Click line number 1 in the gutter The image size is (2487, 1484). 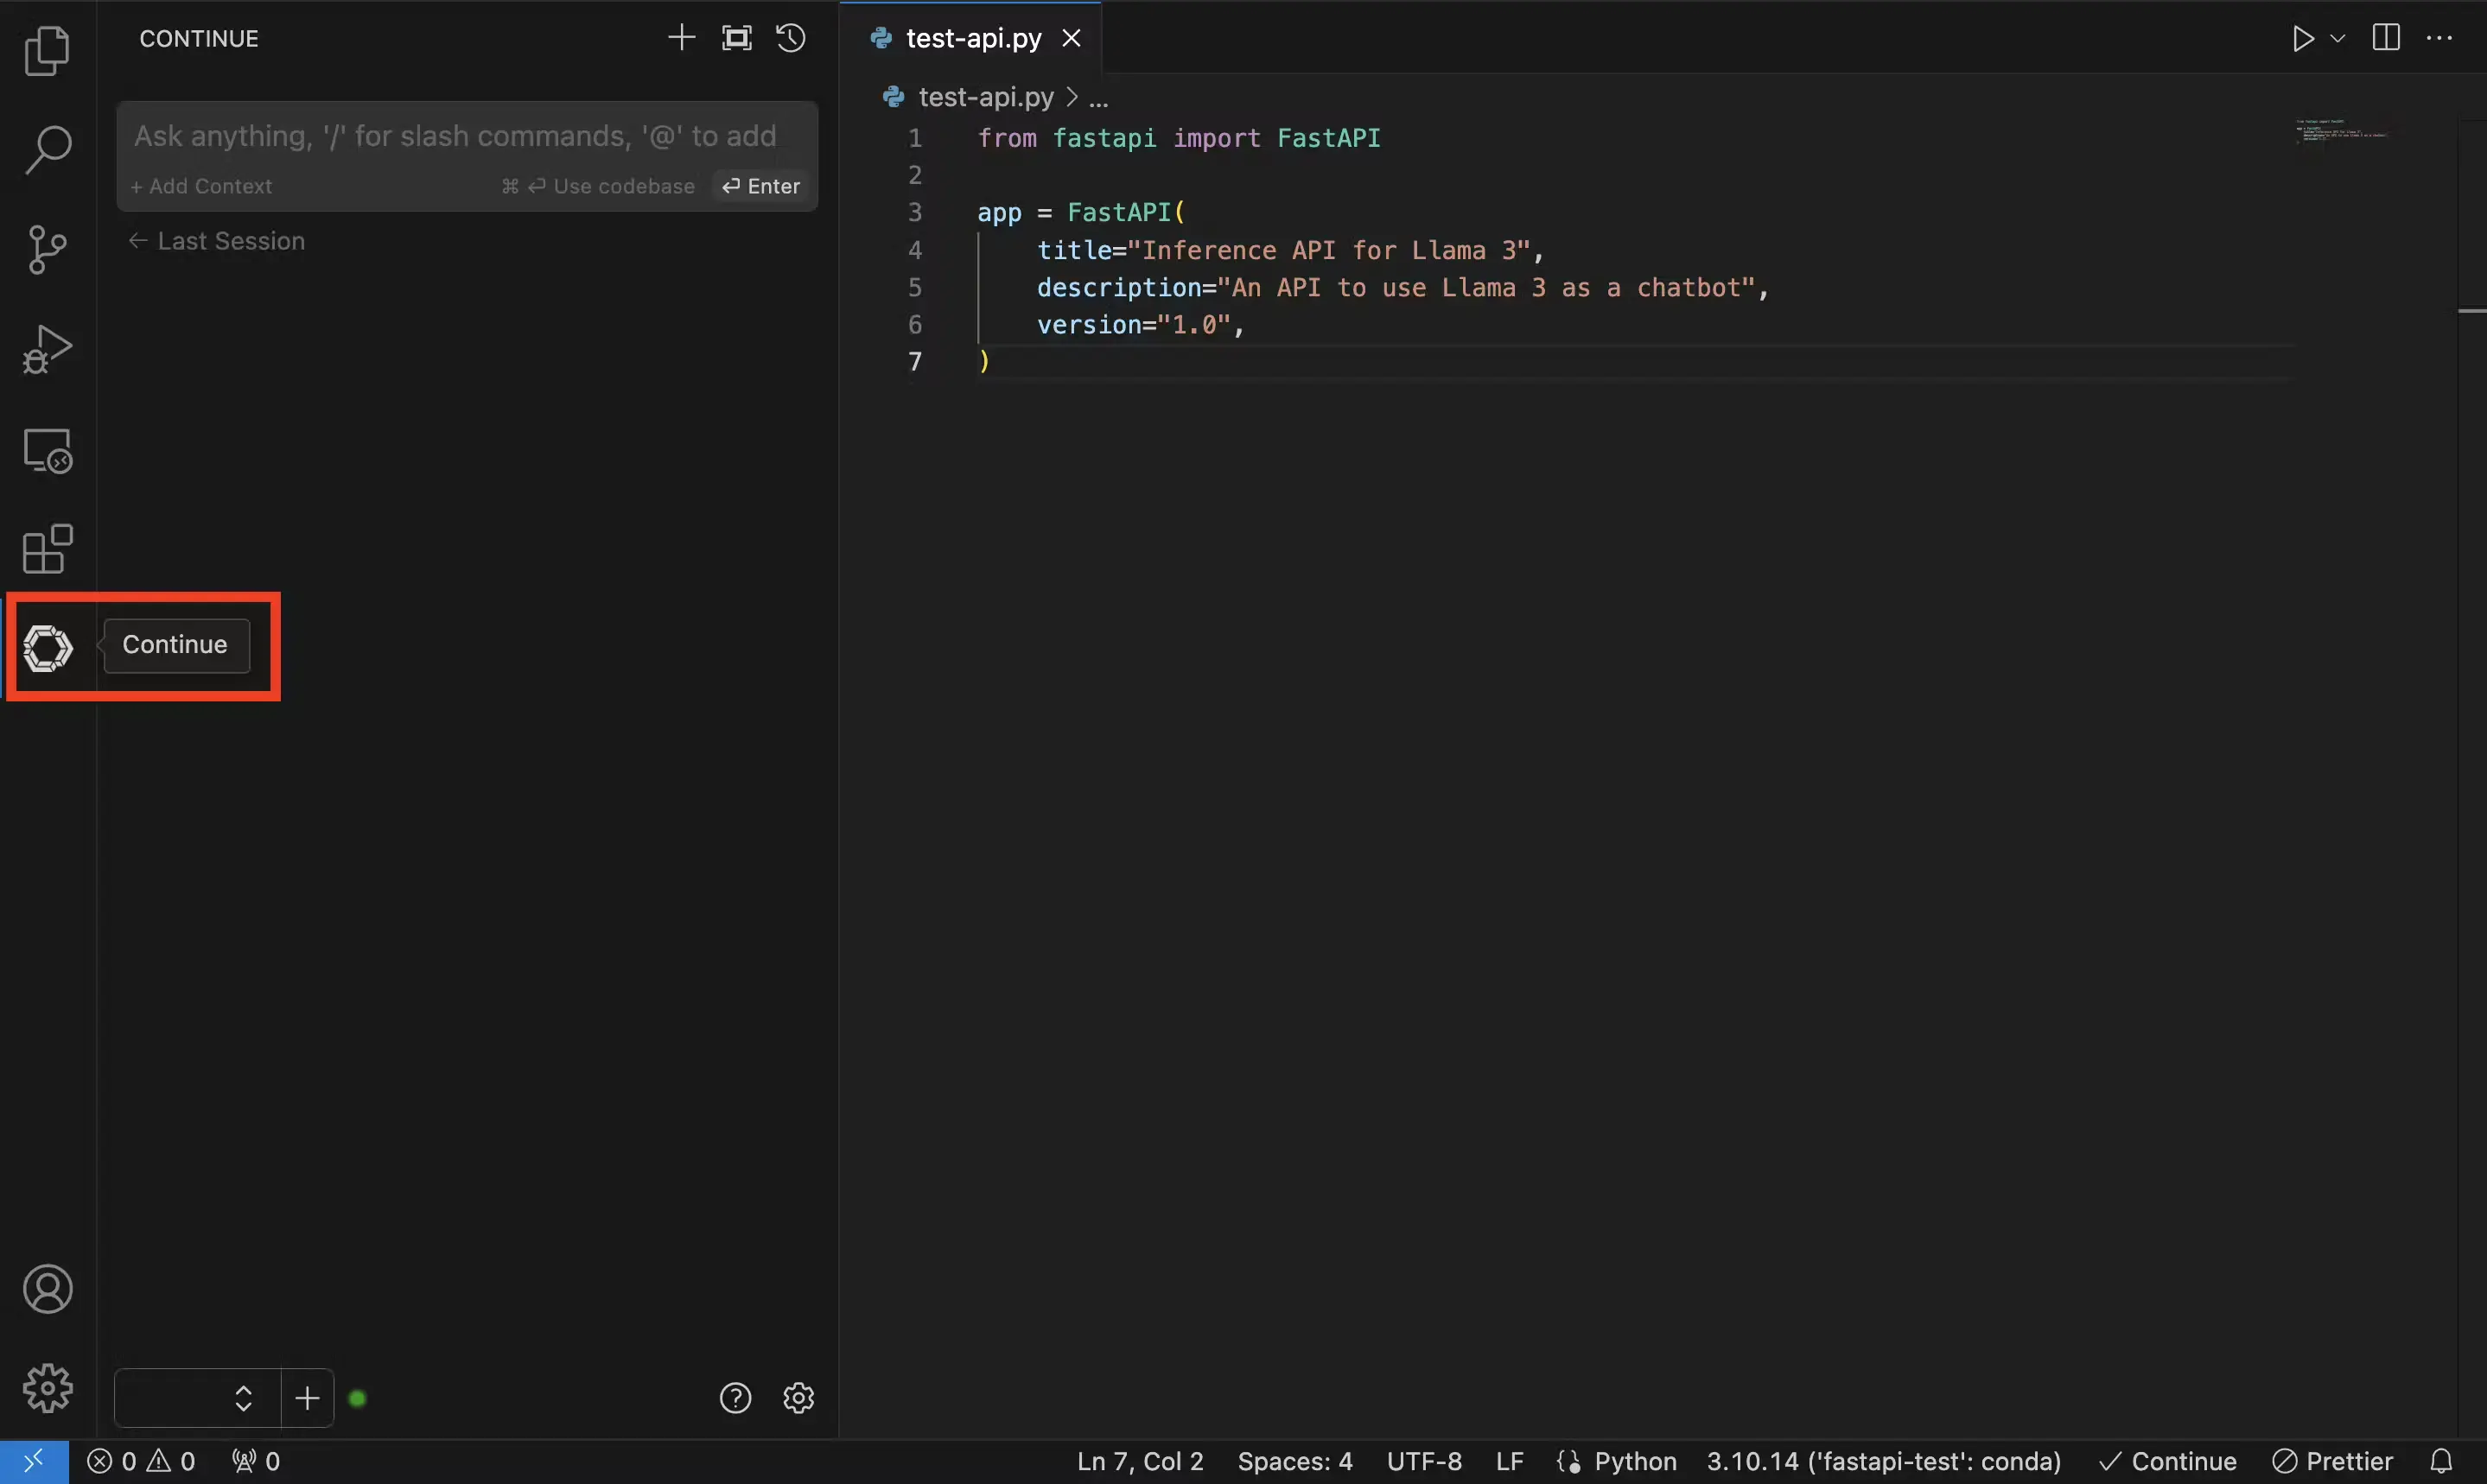click(x=914, y=138)
